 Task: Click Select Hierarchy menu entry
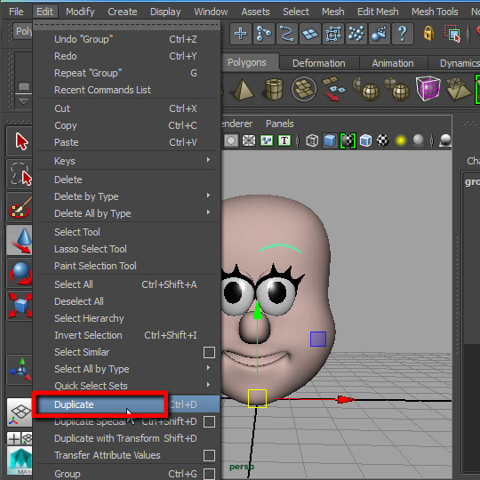pyautogui.click(x=126, y=318)
